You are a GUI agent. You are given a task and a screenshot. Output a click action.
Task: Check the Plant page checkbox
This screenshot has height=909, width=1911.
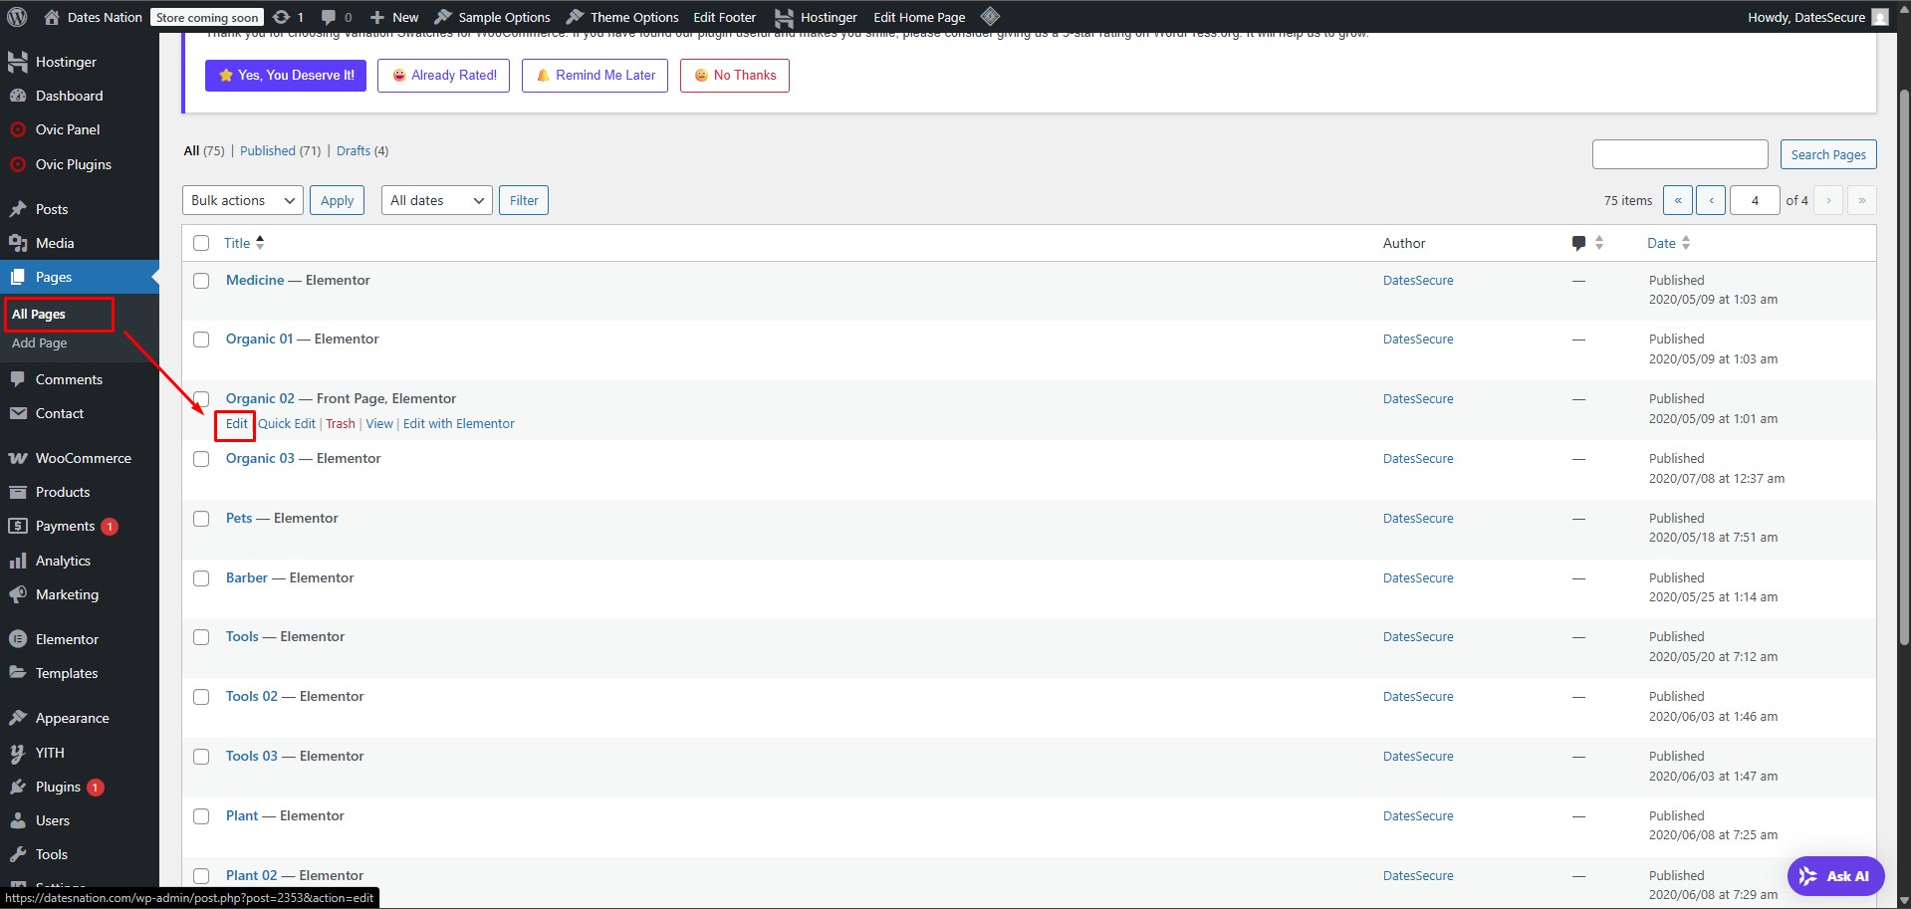coord(201,816)
